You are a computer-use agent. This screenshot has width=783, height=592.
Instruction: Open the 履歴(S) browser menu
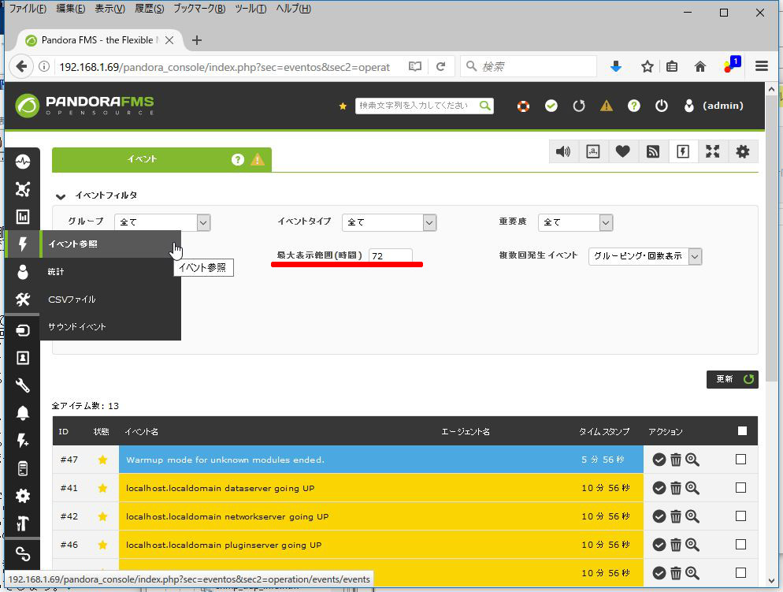point(150,9)
